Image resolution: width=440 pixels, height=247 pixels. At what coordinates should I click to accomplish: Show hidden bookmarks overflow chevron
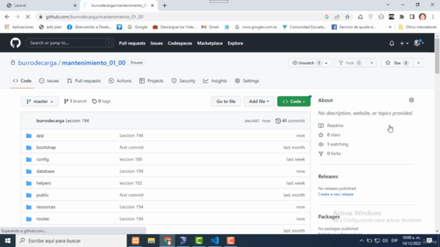tap(390, 27)
